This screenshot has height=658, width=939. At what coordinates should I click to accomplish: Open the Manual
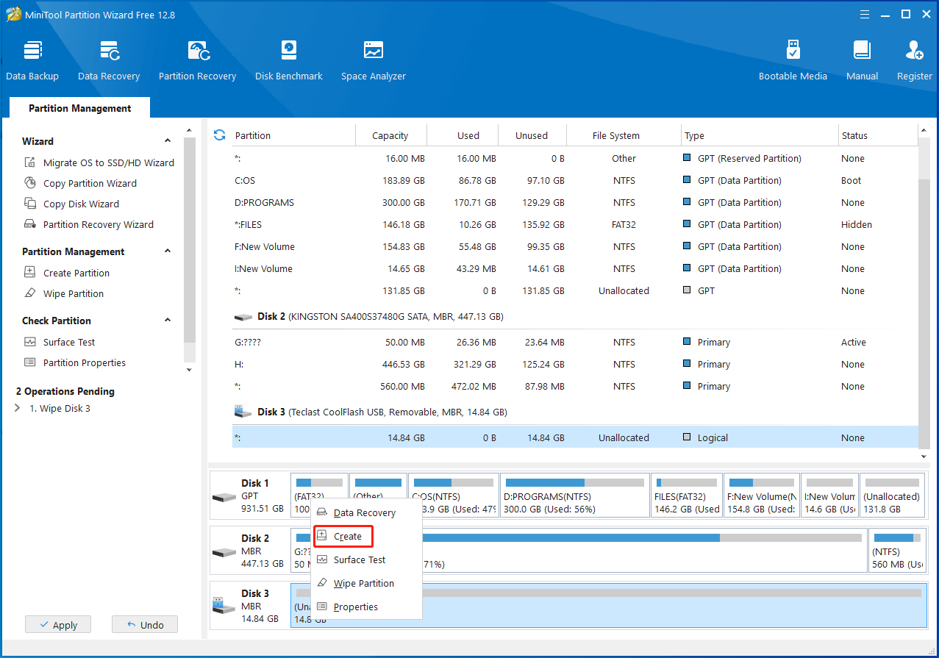(862, 60)
